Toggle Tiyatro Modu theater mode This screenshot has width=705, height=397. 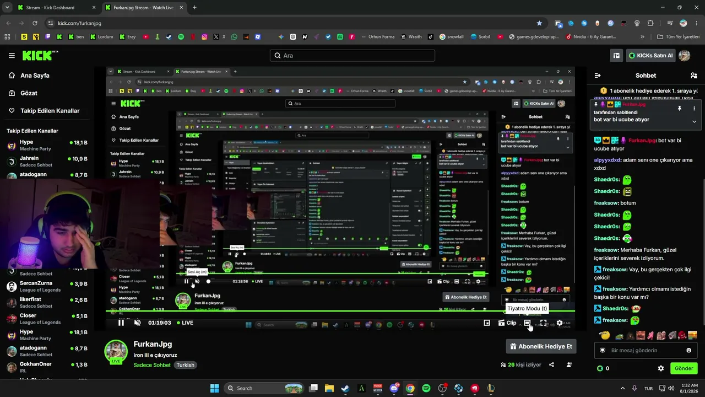[x=527, y=323]
